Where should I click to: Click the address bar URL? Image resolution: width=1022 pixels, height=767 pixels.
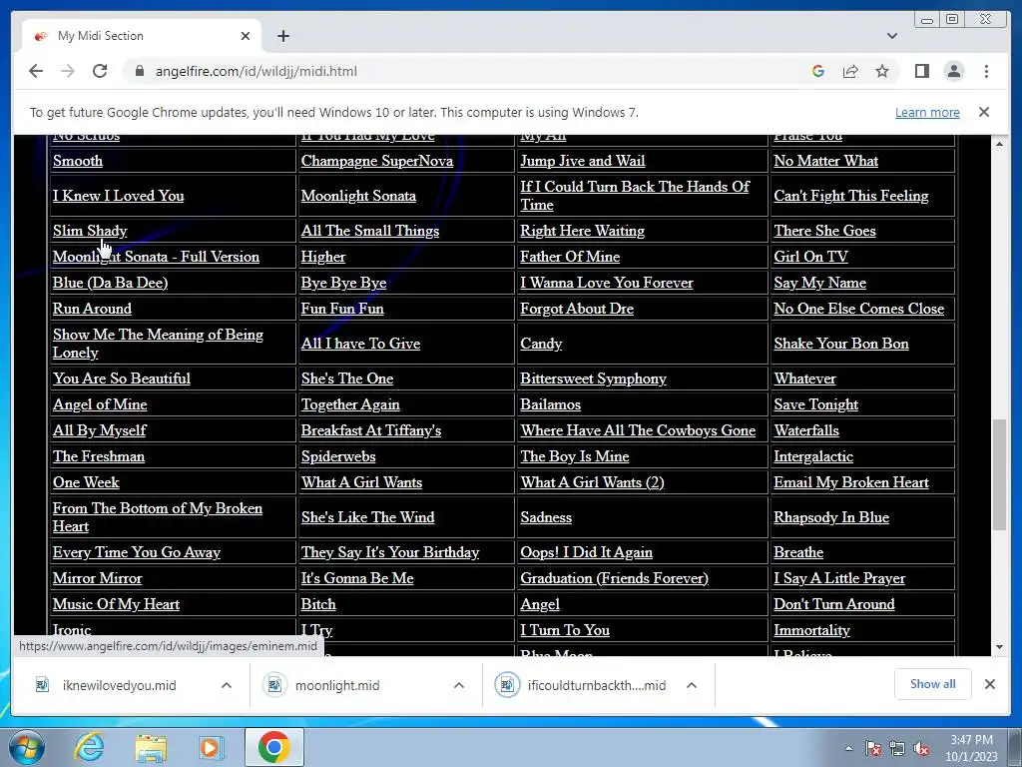[x=256, y=71]
